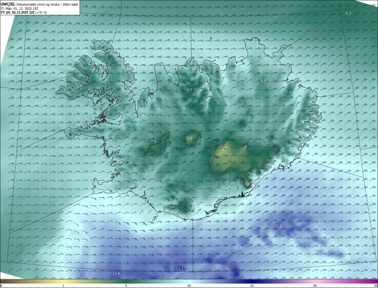Click the 14.1 precipitation value in the southern sea

(180, 269)
